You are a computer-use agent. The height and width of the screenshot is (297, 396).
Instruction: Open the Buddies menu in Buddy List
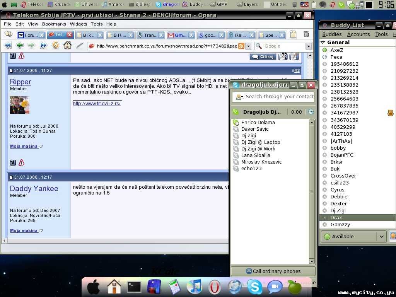pyautogui.click(x=332, y=34)
